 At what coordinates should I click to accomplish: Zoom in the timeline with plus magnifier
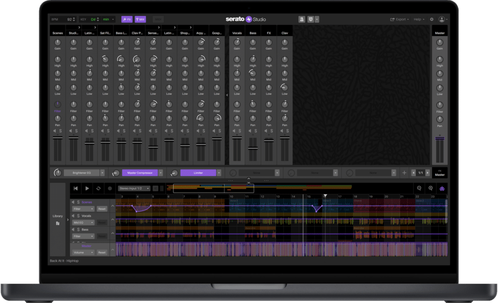pyautogui.click(x=431, y=188)
